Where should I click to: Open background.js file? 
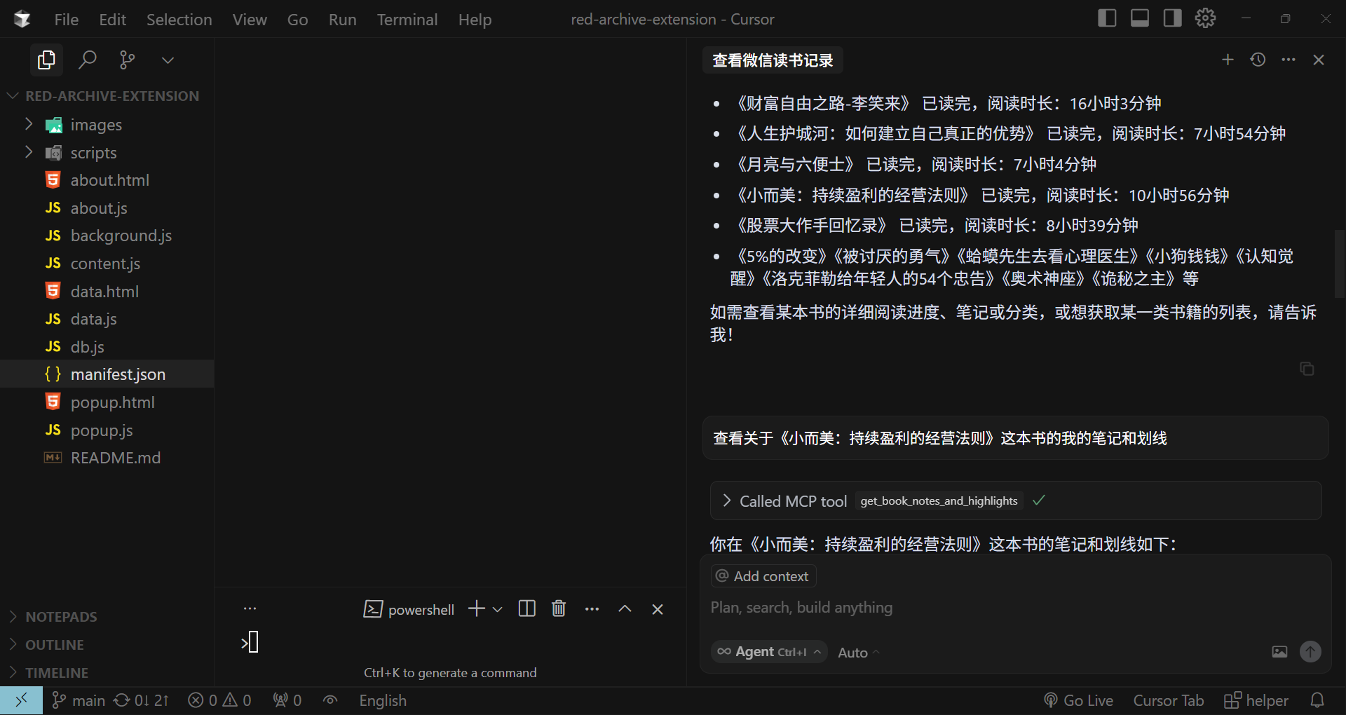click(107, 236)
